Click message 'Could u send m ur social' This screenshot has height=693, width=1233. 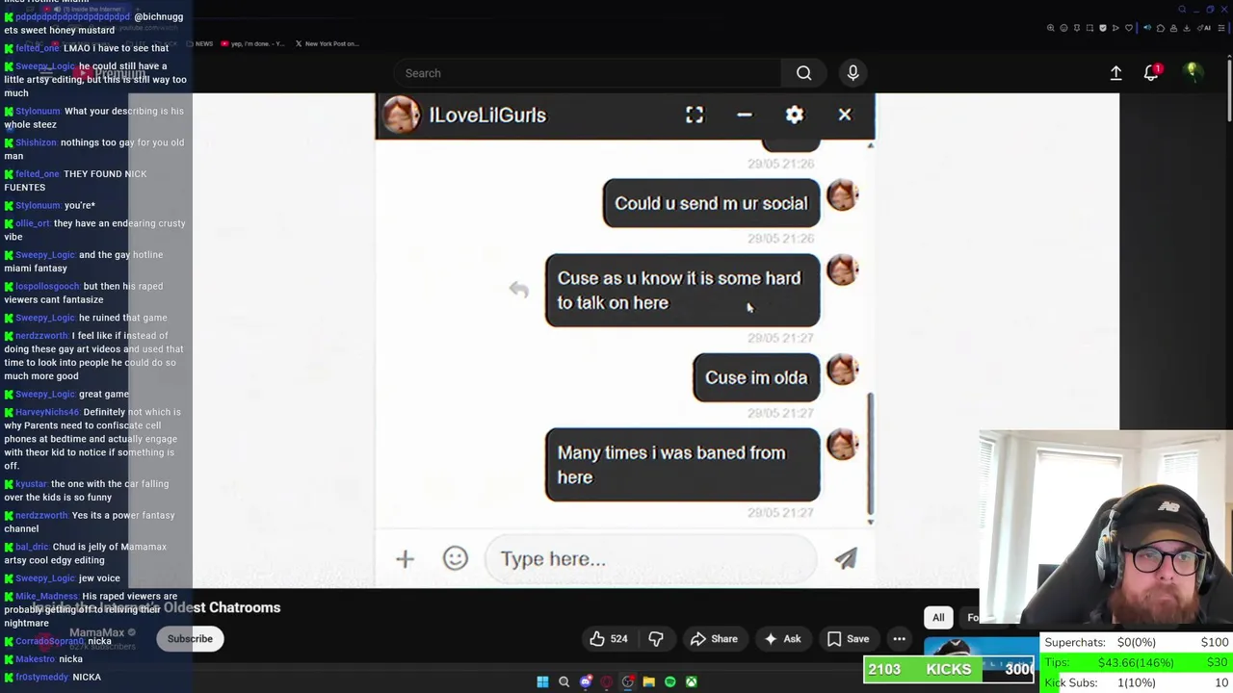(x=711, y=204)
